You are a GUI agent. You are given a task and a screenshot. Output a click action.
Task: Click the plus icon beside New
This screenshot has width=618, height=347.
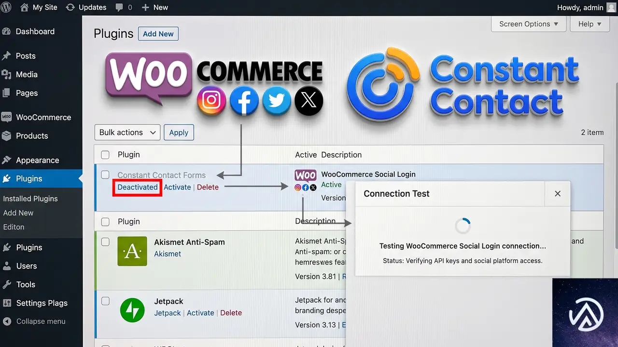(x=145, y=8)
